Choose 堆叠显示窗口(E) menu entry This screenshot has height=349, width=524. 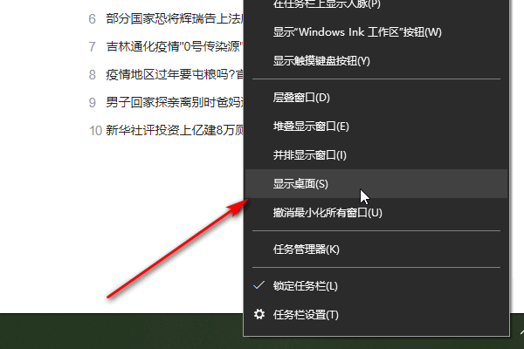click(376, 127)
